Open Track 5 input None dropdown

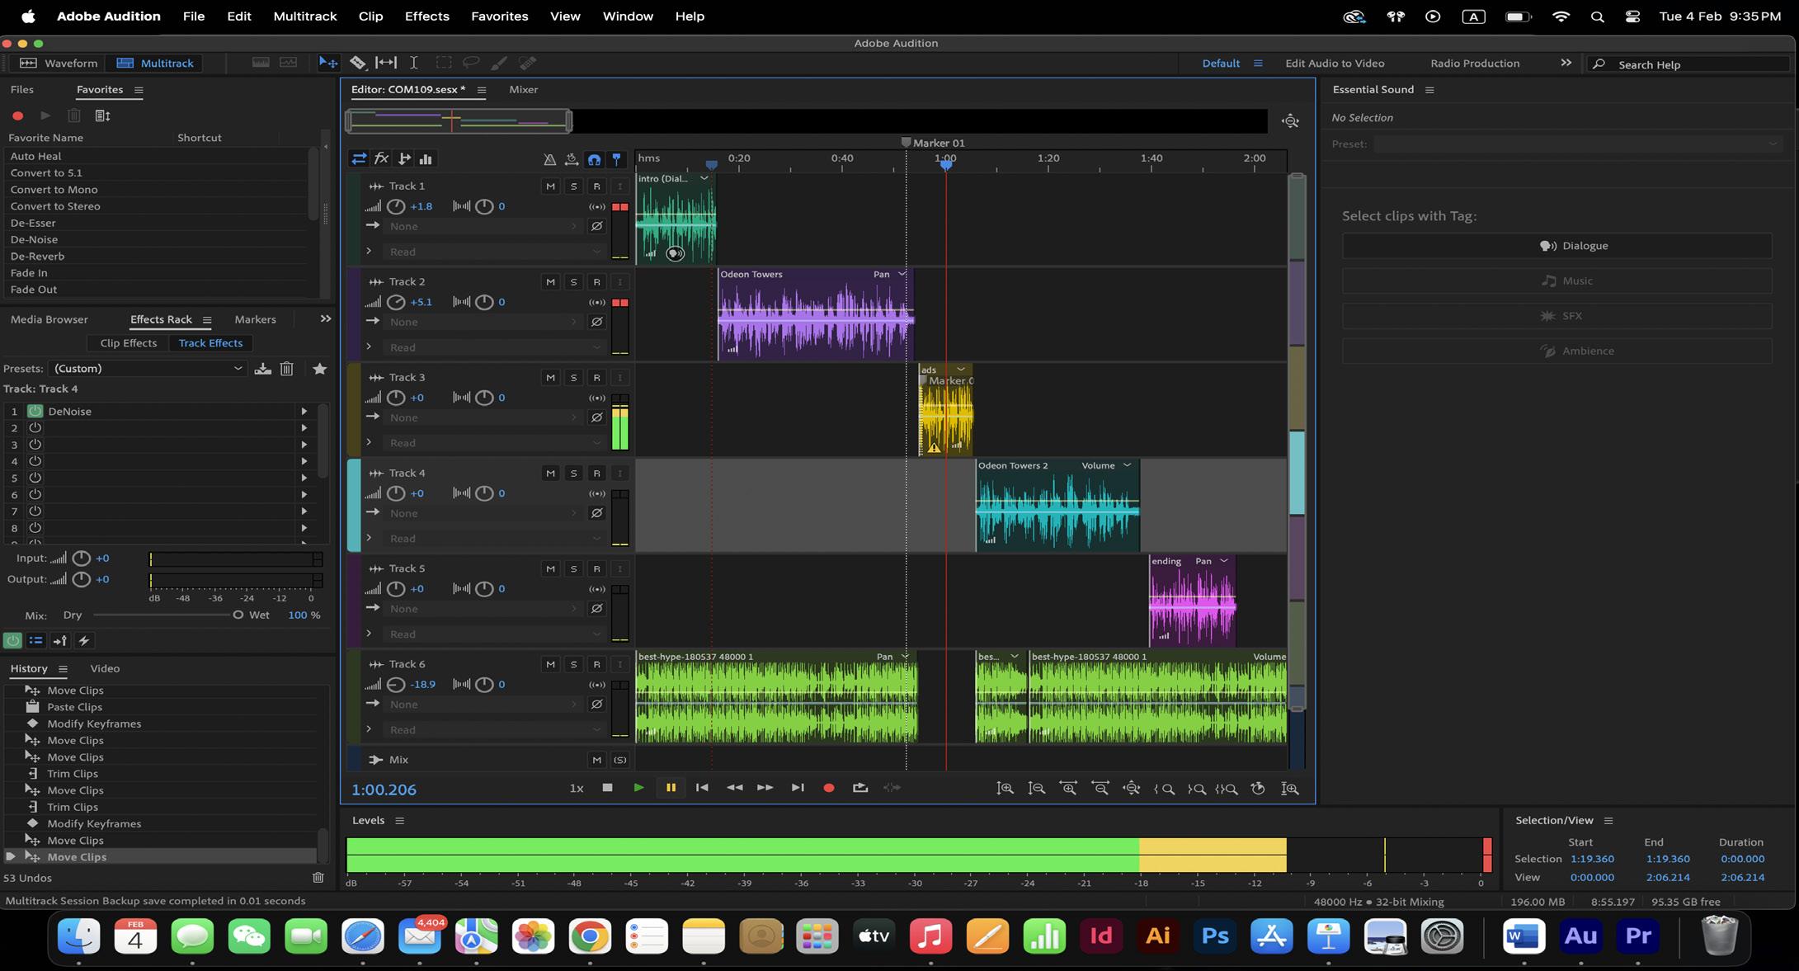pos(483,609)
